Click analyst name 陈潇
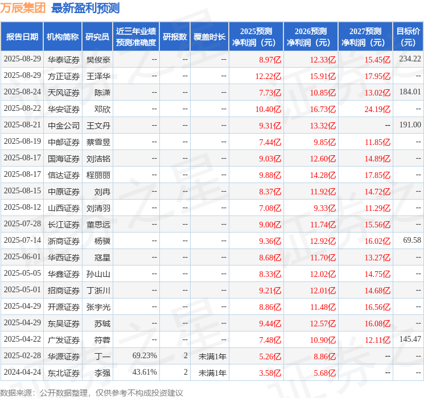This screenshot has height=398, width=424. 102,93
